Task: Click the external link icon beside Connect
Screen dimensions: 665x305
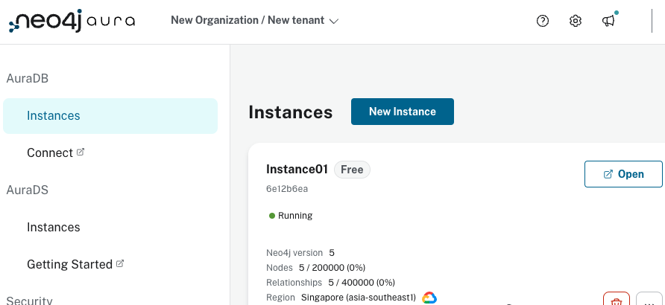Action: click(x=81, y=152)
